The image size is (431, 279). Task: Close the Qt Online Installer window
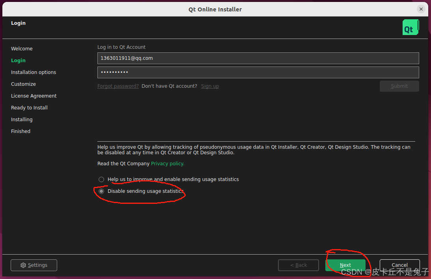[x=421, y=9]
